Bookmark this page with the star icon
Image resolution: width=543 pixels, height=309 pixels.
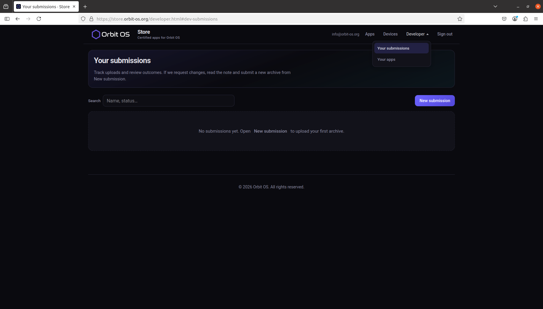click(x=460, y=18)
